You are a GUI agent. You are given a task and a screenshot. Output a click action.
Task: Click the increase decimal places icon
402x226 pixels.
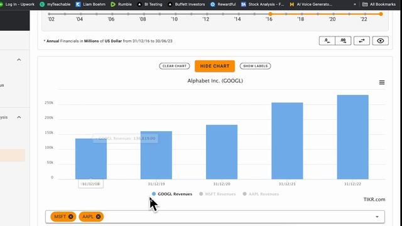(x=343, y=41)
